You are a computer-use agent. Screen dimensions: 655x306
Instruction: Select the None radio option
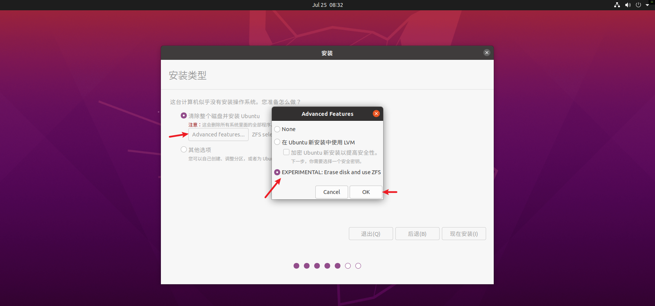[277, 129]
